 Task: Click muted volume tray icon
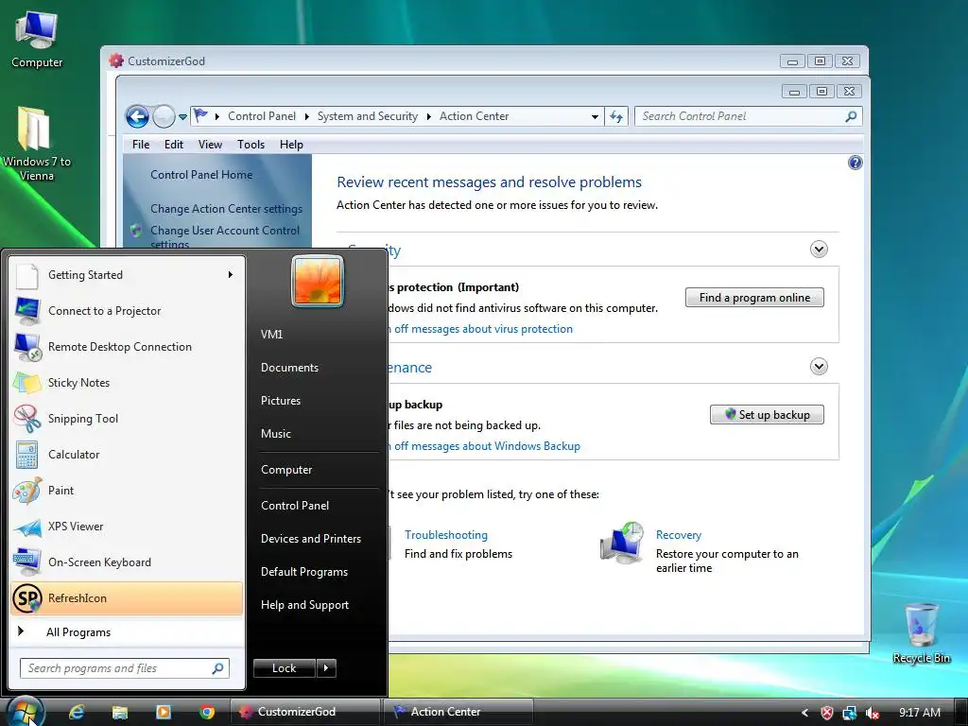pyautogui.click(x=873, y=713)
